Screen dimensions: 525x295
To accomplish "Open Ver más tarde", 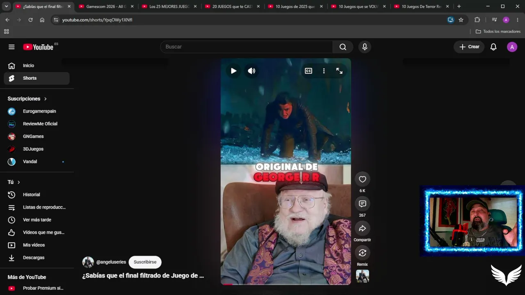I will click(x=37, y=220).
